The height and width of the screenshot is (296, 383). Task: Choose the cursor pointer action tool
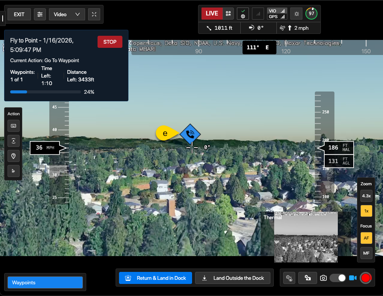click(14, 171)
